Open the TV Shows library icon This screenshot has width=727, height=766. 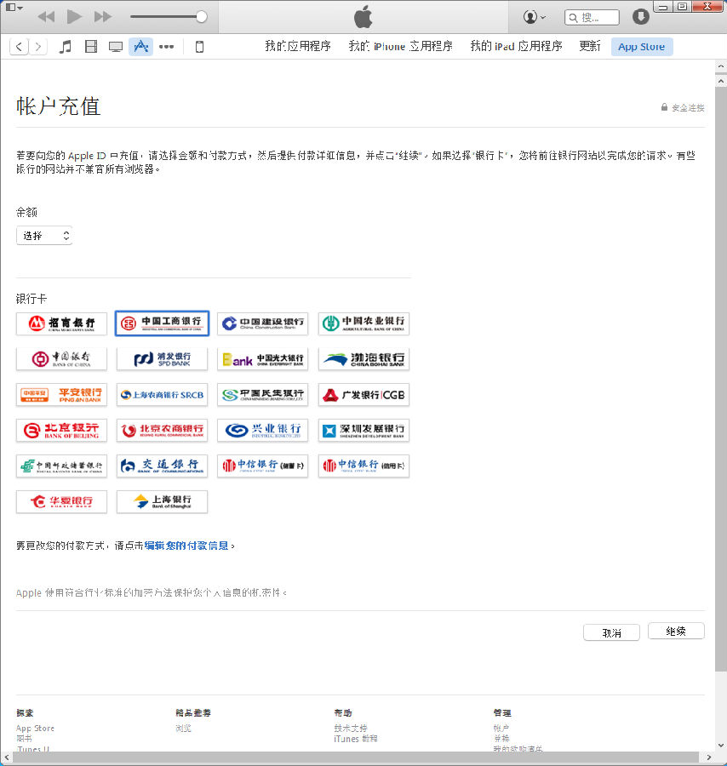point(116,47)
